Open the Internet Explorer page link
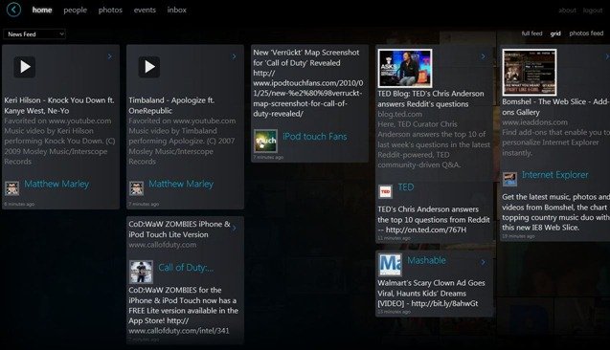The image size is (610, 350). tap(555, 175)
